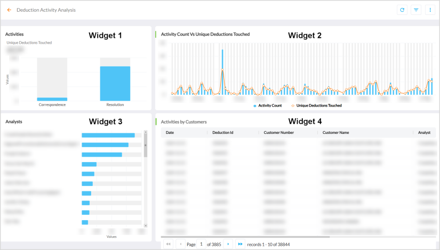Click the Customer Name column header
Screen dimensions: 440x250
[335, 132]
